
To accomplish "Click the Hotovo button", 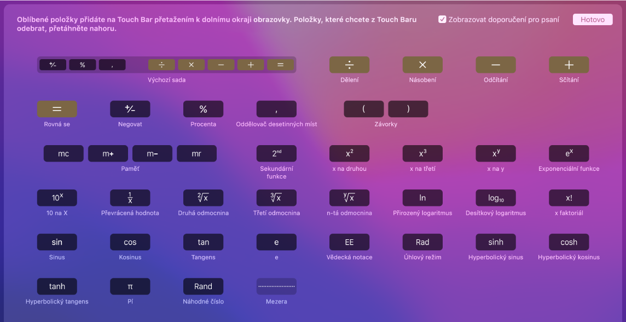I will (593, 19).
